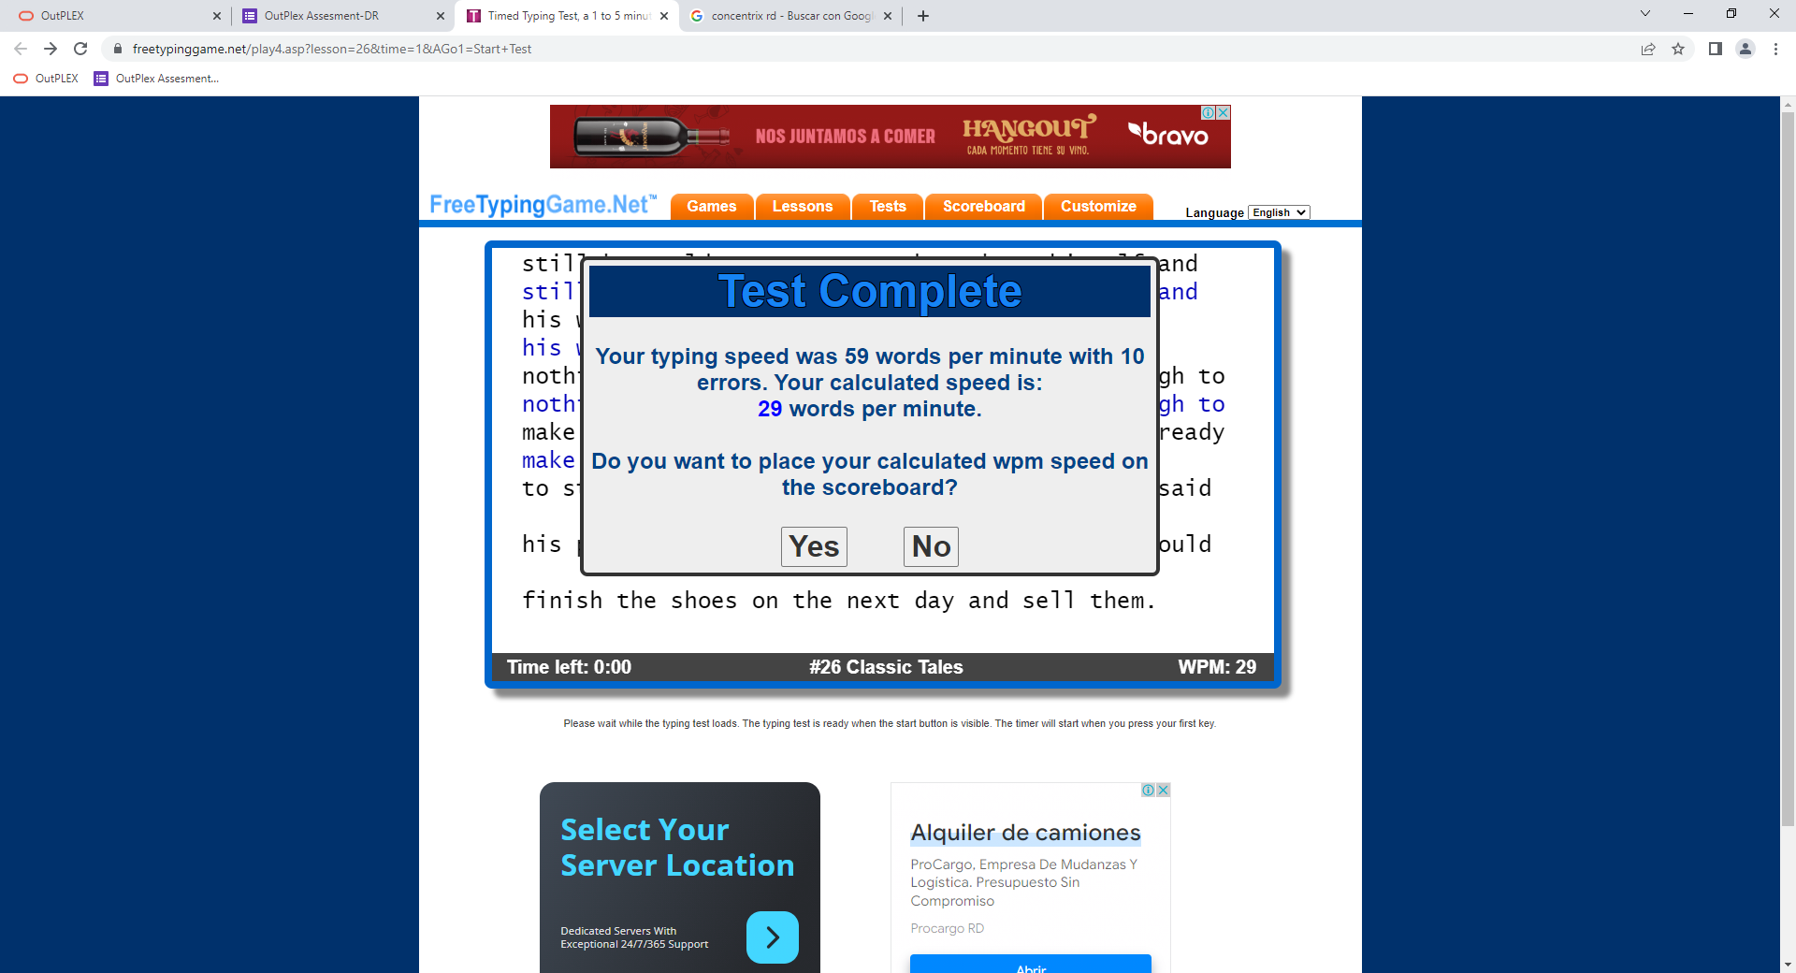Expand the Language English dropdown
Viewport: 1796px width, 973px height.
click(1280, 212)
